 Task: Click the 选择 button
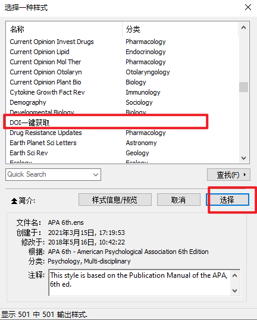227,200
